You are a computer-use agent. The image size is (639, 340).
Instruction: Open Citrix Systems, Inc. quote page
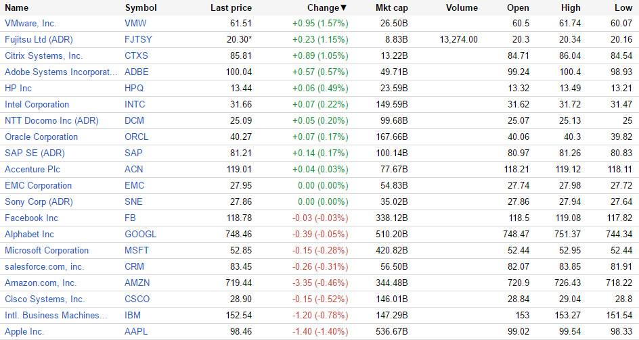click(x=43, y=56)
